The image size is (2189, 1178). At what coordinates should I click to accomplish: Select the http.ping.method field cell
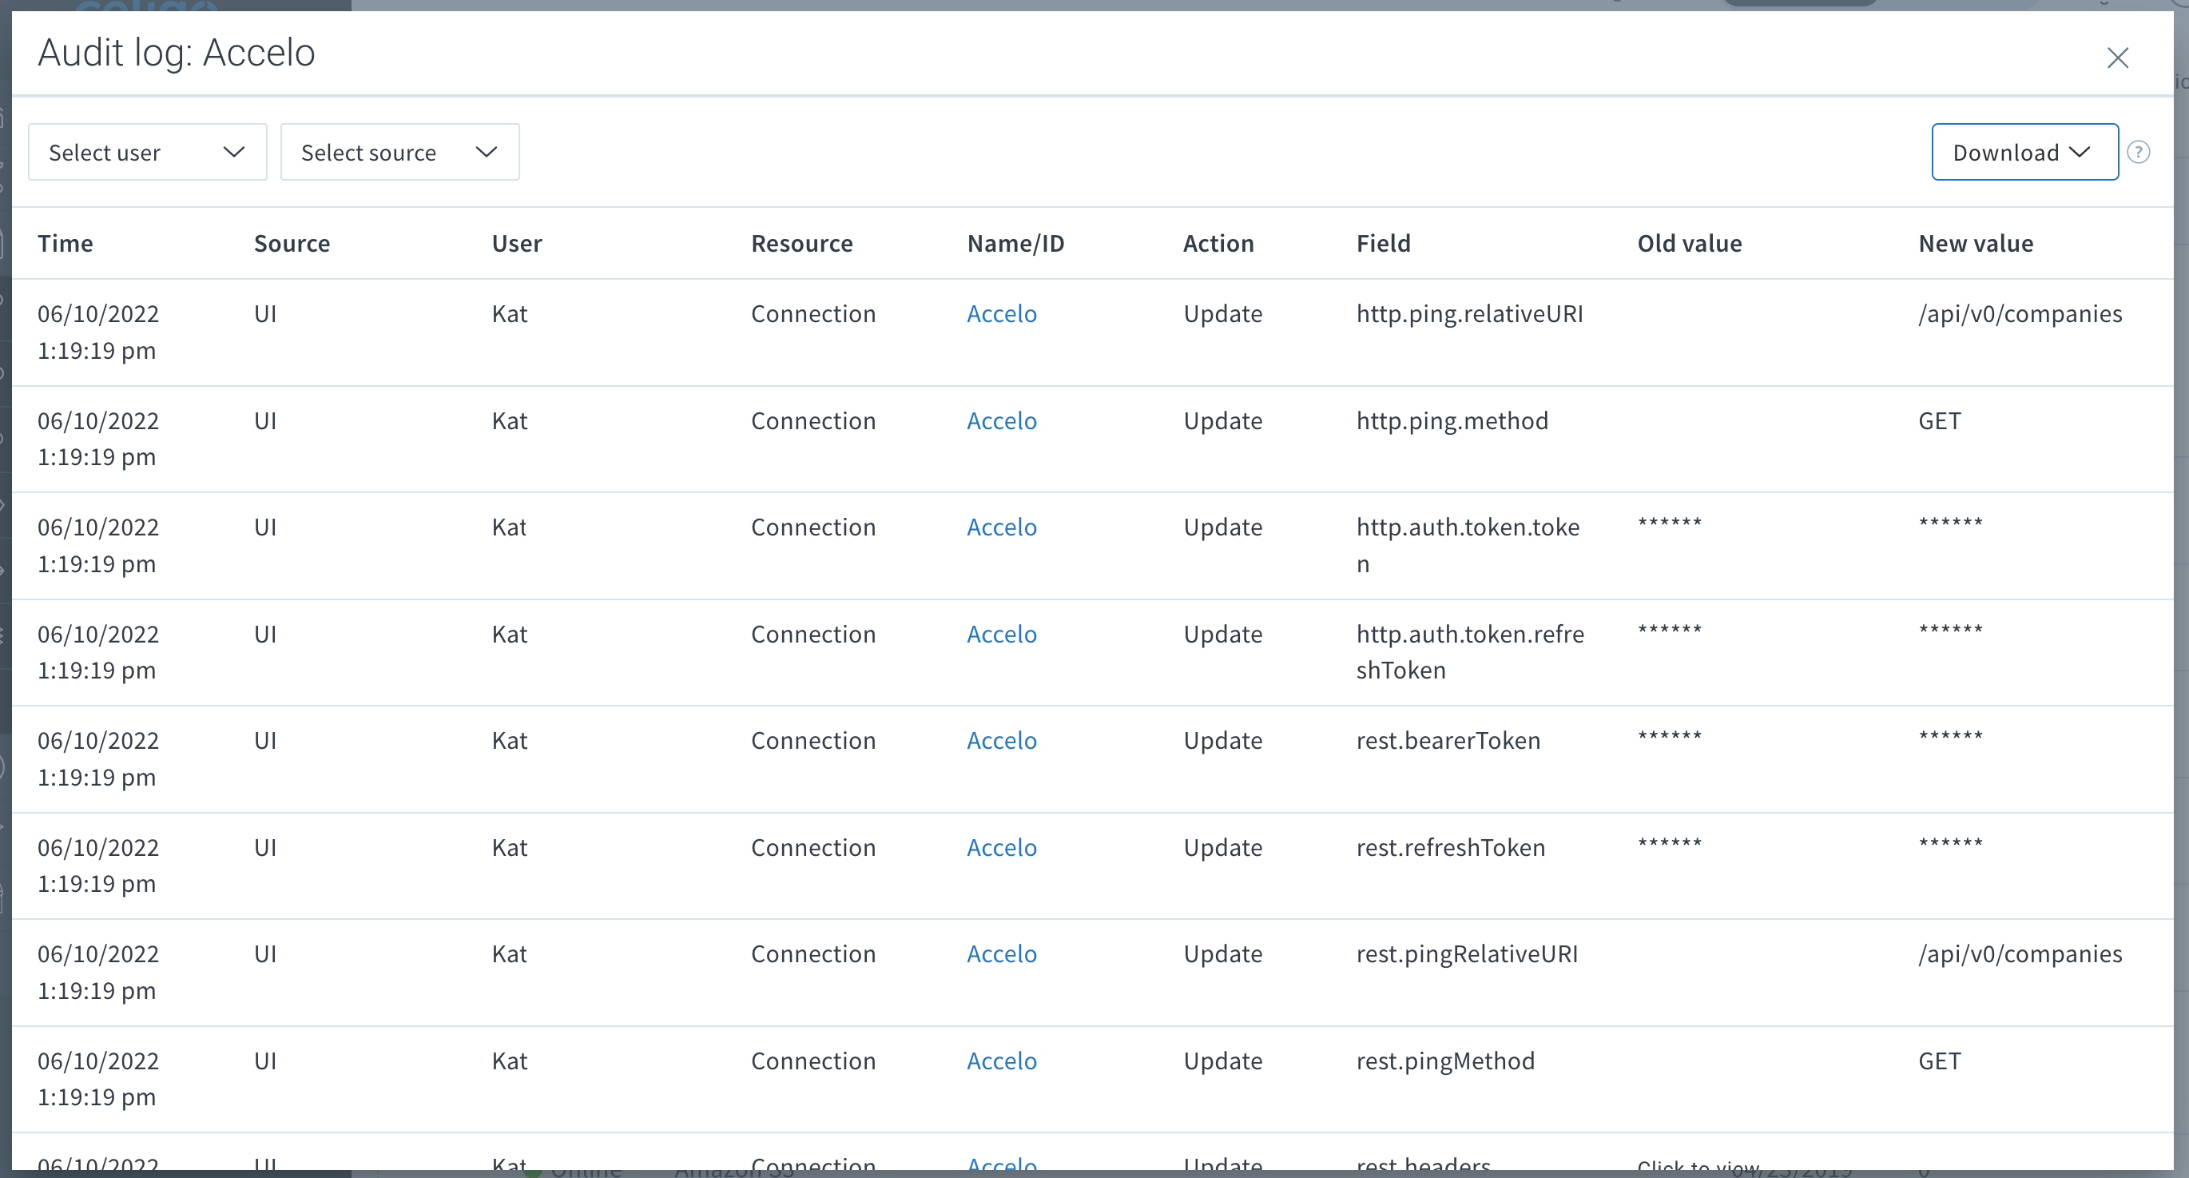coord(1452,420)
